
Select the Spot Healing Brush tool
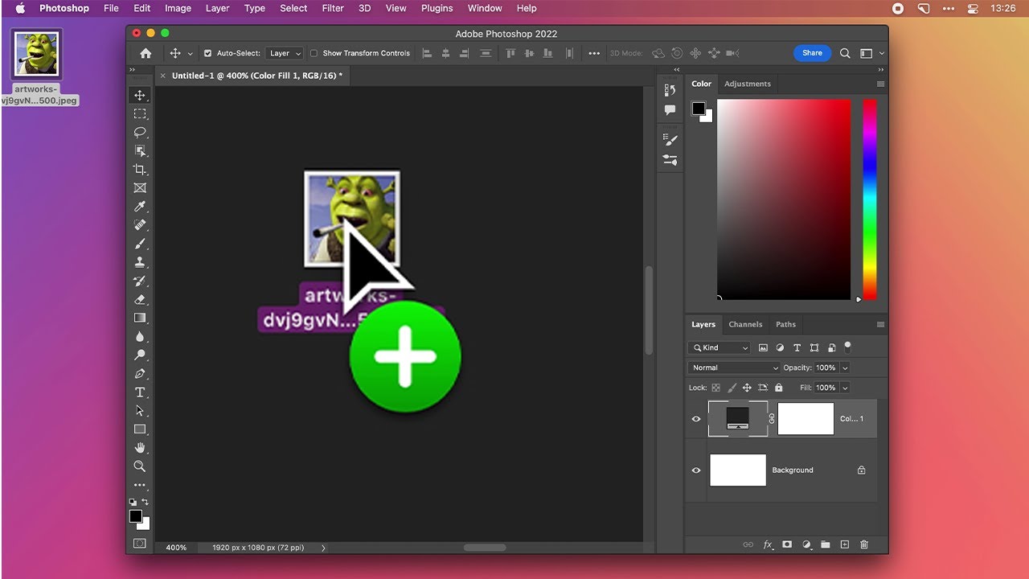click(x=140, y=225)
